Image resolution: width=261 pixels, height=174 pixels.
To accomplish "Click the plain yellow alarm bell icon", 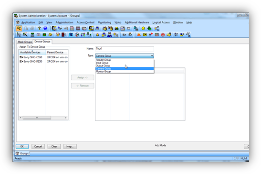I will [97, 35].
